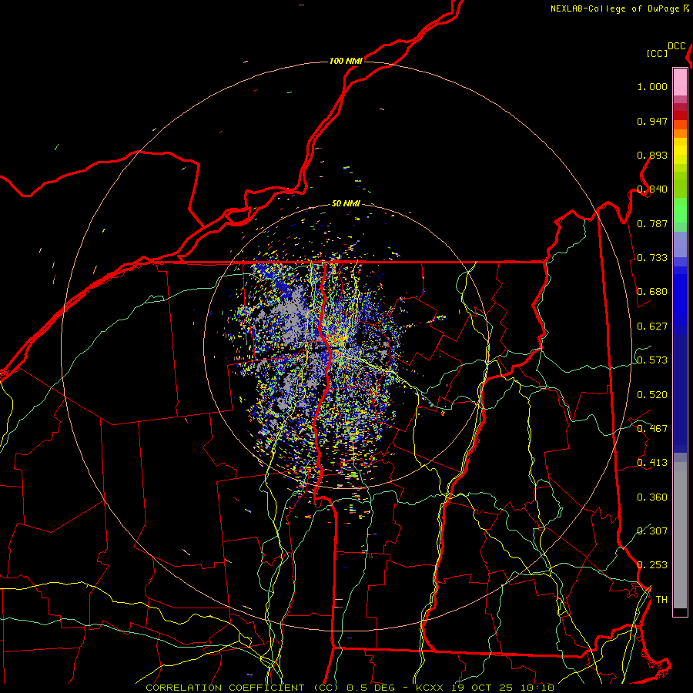693x693 pixels.
Task: Click the 0.360 scale value
Action: coord(652,497)
